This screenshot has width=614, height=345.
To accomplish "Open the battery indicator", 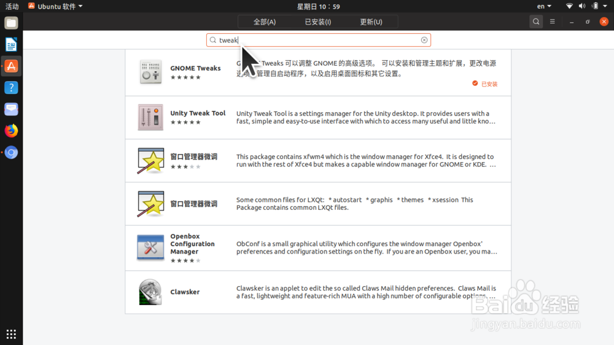I will click(595, 6).
